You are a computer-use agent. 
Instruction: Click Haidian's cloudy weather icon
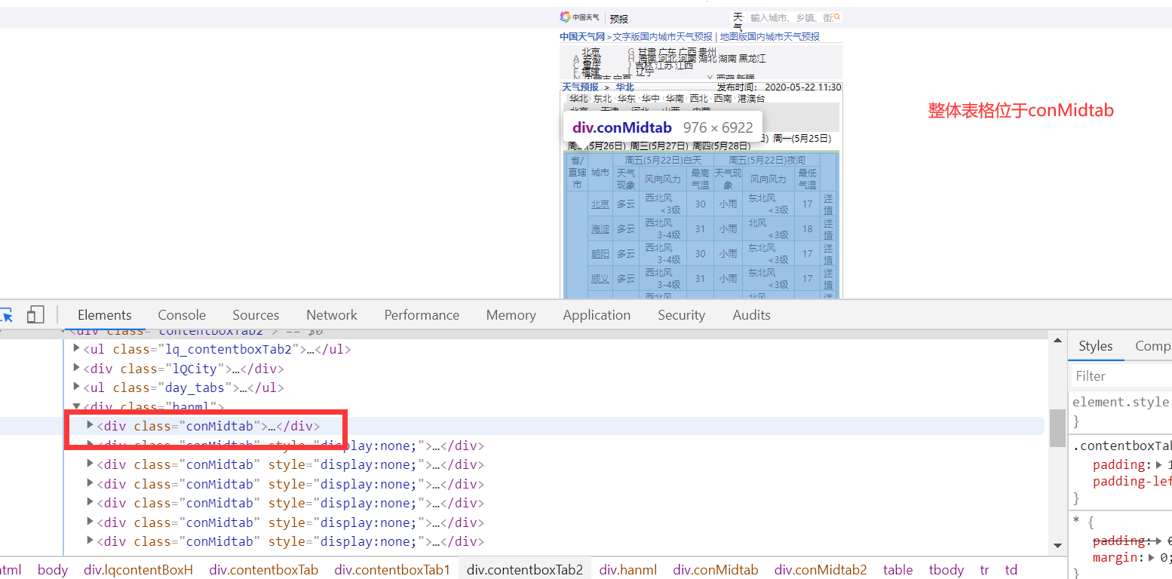626,228
